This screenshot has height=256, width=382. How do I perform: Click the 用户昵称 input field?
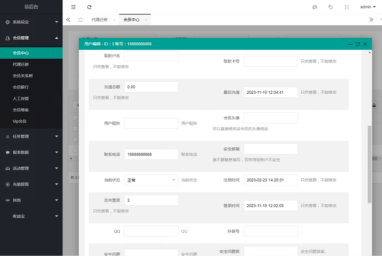(x=151, y=123)
